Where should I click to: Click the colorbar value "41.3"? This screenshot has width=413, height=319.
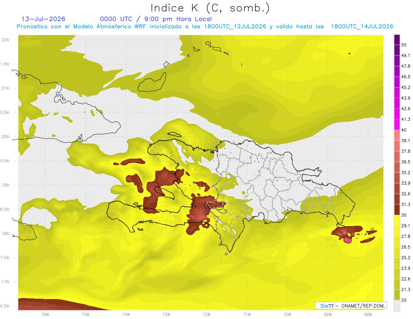[x=406, y=119]
